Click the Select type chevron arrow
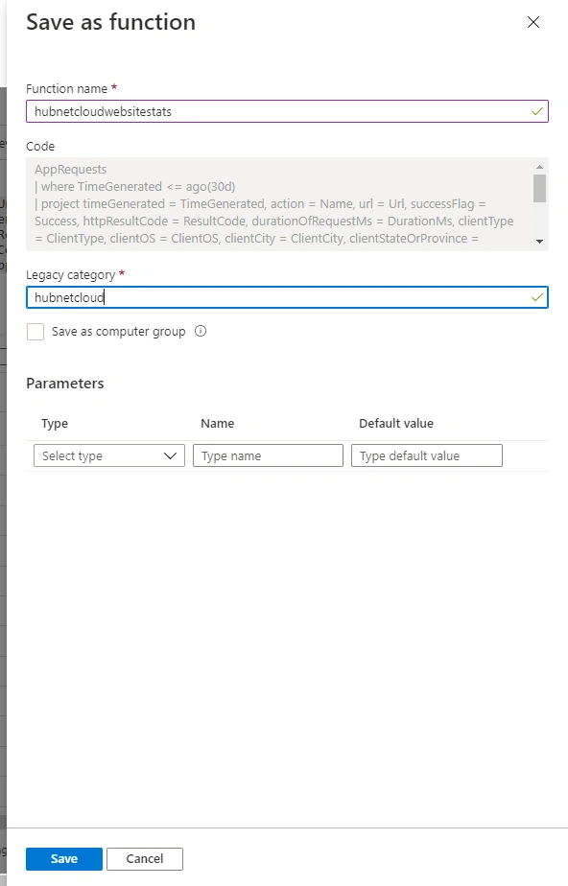The image size is (568, 886). point(170,456)
